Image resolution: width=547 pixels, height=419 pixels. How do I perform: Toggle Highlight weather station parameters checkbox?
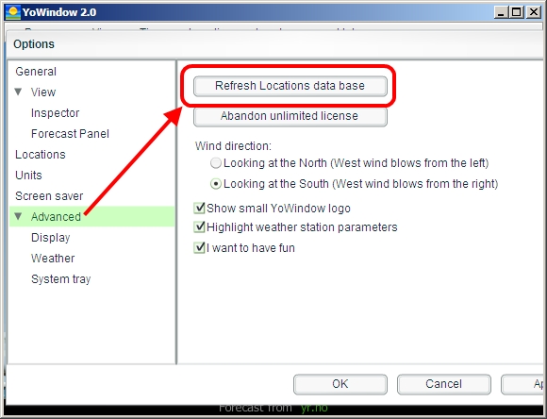point(199,226)
